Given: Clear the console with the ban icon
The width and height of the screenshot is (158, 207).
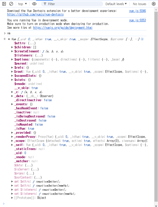Looking at the screenshot, I should click(x=11, y=4).
